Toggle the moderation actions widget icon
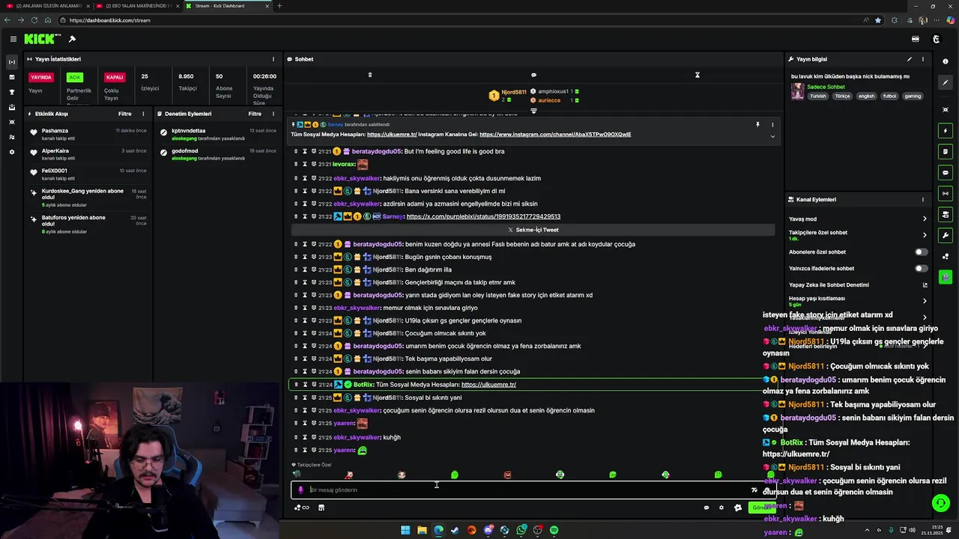The width and height of the screenshot is (959, 539). 946,152
